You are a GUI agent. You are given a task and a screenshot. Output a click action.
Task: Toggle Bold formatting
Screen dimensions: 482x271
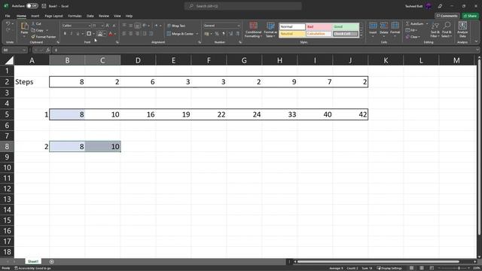coord(65,33)
